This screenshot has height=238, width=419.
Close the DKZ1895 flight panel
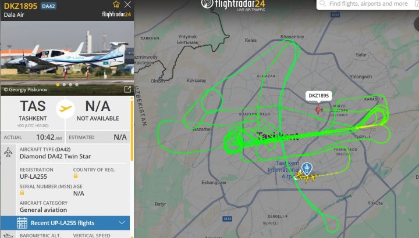[127, 4]
